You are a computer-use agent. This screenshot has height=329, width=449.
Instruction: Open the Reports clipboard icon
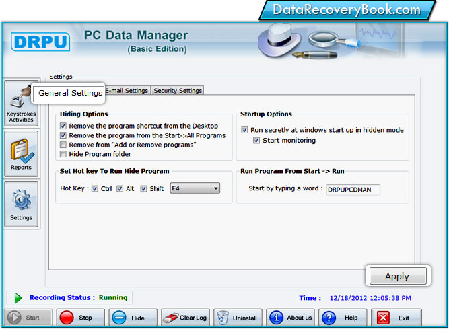pos(21,153)
